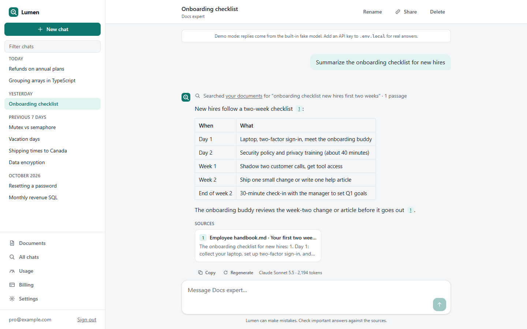Click the Regenerate arrow icon
527x329 pixels.
click(x=225, y=273)
